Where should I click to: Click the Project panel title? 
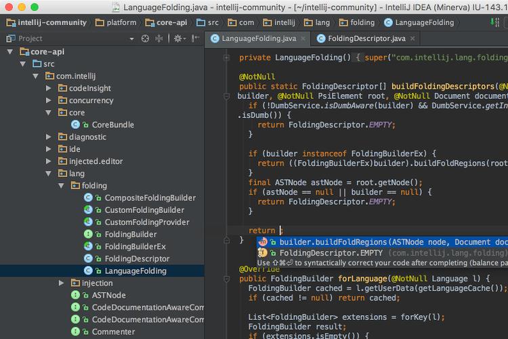click(30, 39)
